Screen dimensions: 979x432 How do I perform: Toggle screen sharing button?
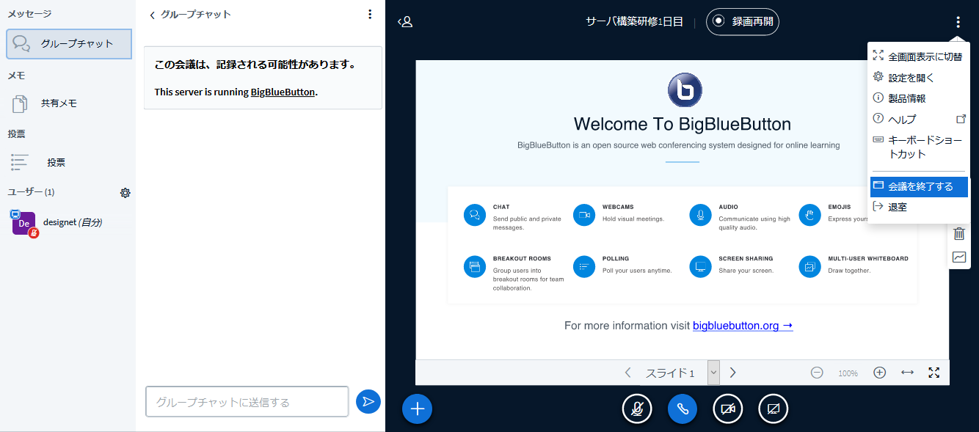(x=774, y=409)
